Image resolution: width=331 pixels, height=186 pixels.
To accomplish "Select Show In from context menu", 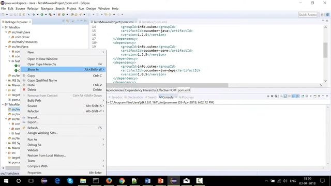I will [x=63, y=69].
